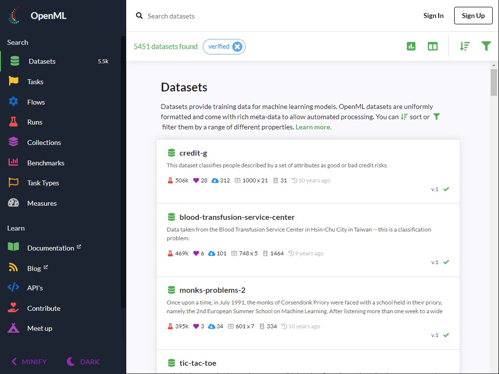The height and width of the screenshot is (374, 499).
Task: Open the monks-problems-2 dataset
Action: pyautogui.click(x=212, y=290)
